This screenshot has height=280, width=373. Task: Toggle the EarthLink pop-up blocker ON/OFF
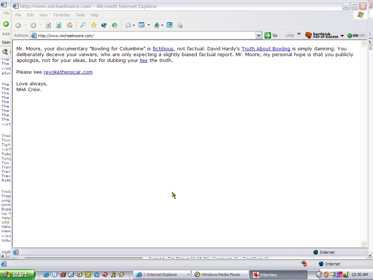(x=356, y=35)
